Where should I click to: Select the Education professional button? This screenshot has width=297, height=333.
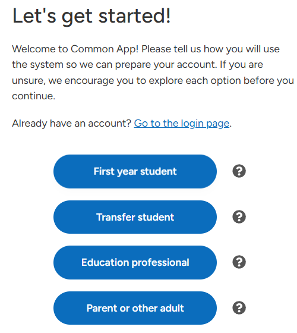135,262
